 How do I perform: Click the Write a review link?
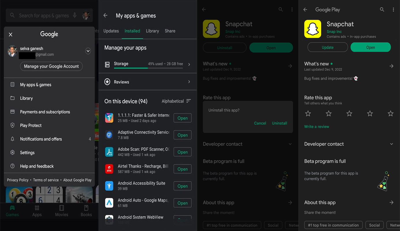(x=317, y=126)
